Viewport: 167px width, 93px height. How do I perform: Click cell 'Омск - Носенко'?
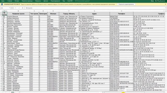(18, 48)
